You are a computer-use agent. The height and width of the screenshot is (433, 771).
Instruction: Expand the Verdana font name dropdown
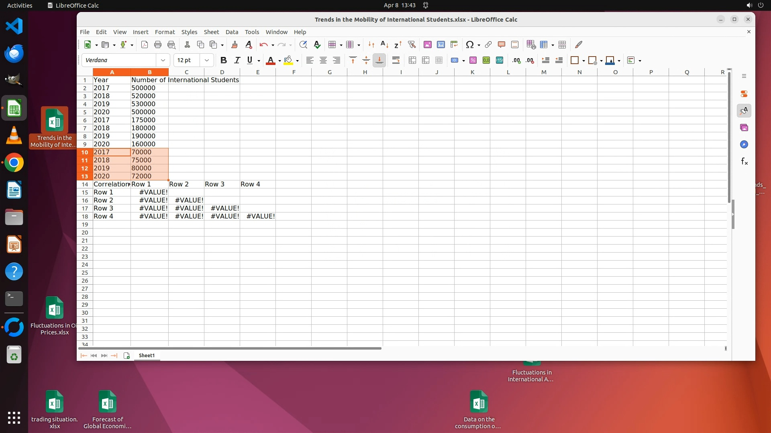click(x=163, y=61)
